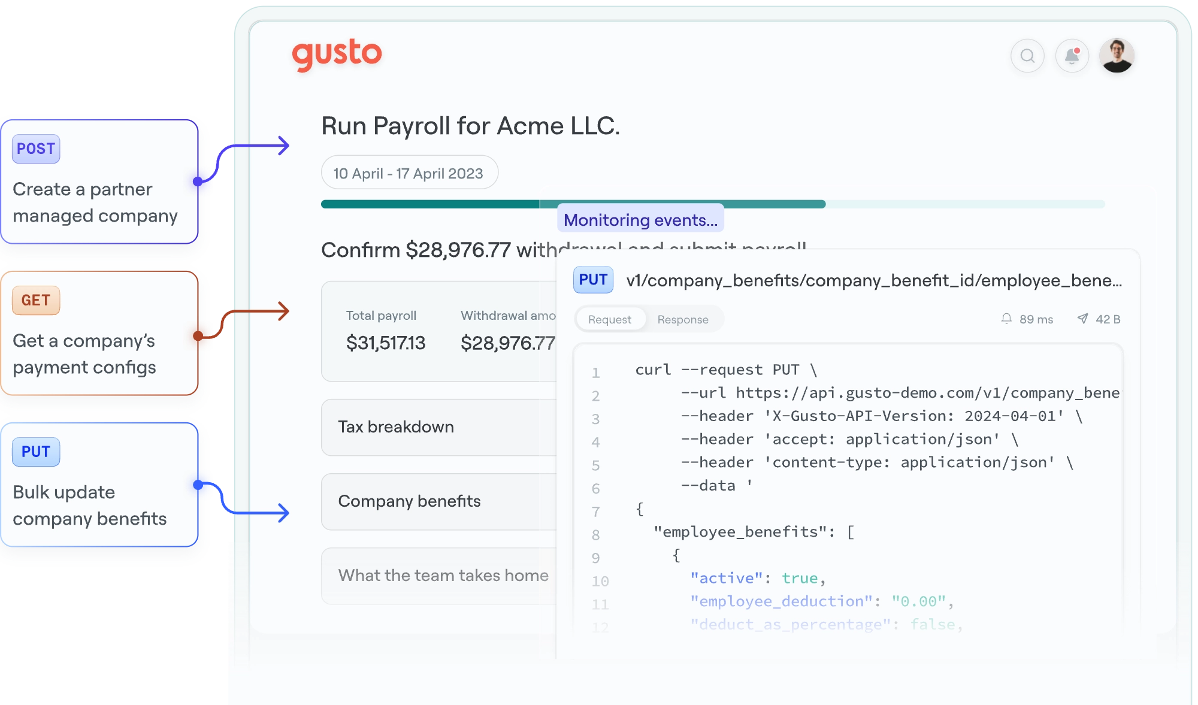Screen dimensions: 1198x705
Task: Click the X-Gusto-API-Version header line
Action: (882, 416)
